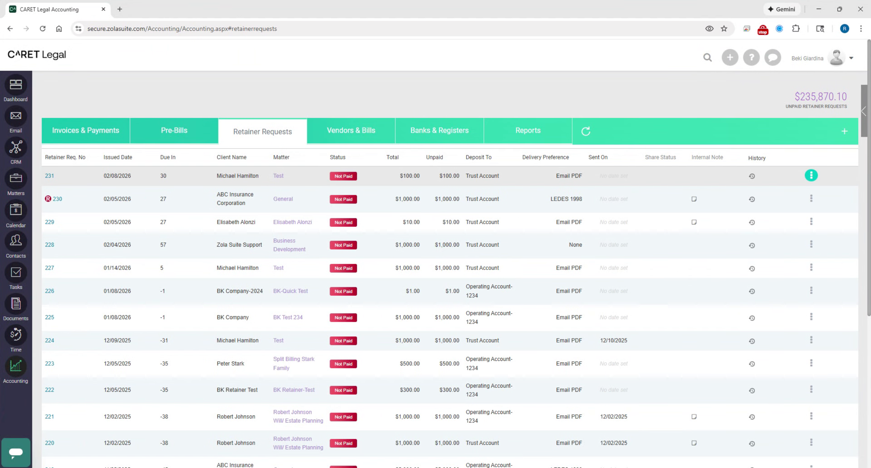Open the BK-Quick Test matter link
The height and width of the screenshot is (468, 871).
[290, 291]
